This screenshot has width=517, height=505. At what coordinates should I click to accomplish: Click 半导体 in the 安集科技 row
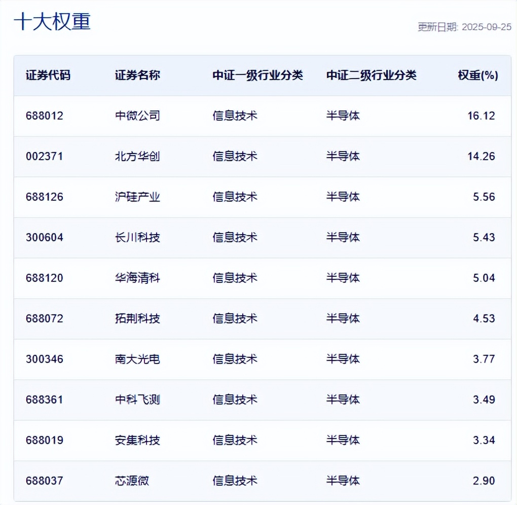(x=343, y=440)
